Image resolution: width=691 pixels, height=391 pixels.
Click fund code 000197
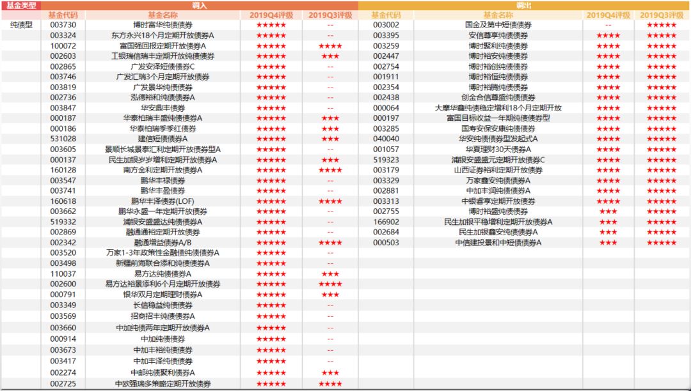tap(386, 118)
